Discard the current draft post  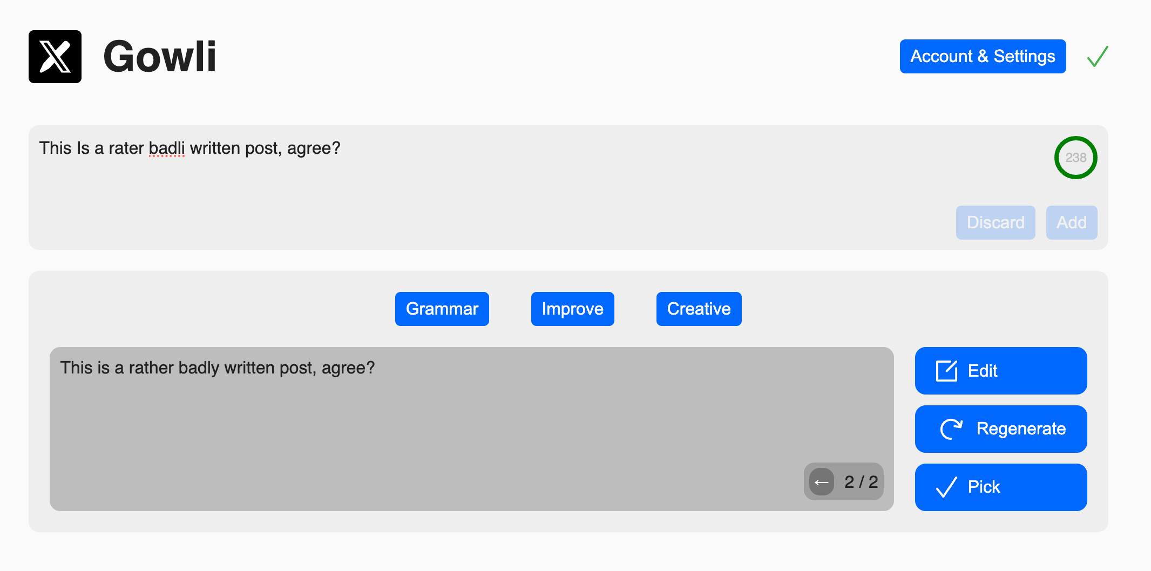click(x=995, y=222)
